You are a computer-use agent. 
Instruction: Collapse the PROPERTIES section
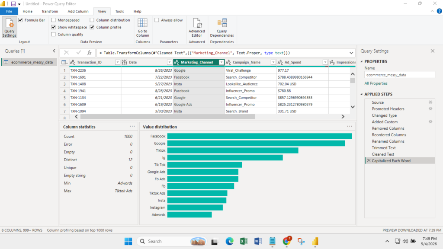(362, 61)
